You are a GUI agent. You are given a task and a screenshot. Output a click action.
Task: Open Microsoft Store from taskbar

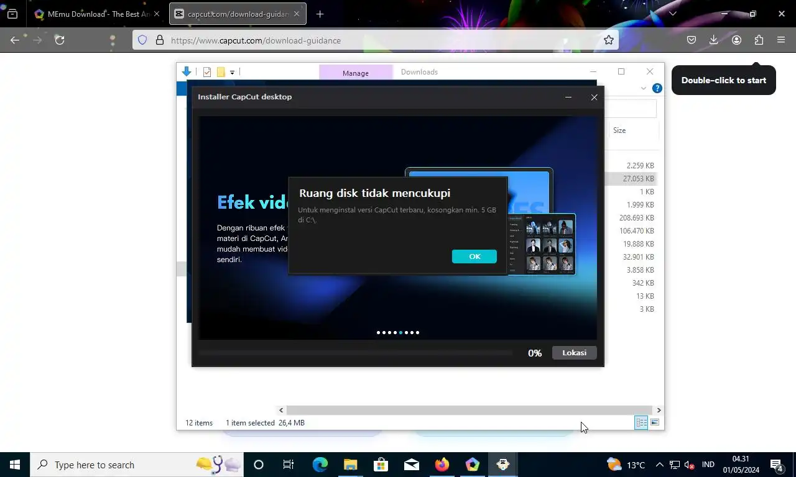click(x=381, y=465)
